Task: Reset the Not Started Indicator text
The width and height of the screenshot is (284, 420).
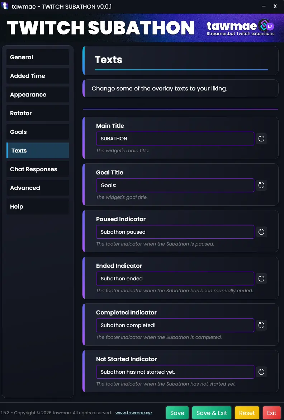Action: click(x=261, y=372)
